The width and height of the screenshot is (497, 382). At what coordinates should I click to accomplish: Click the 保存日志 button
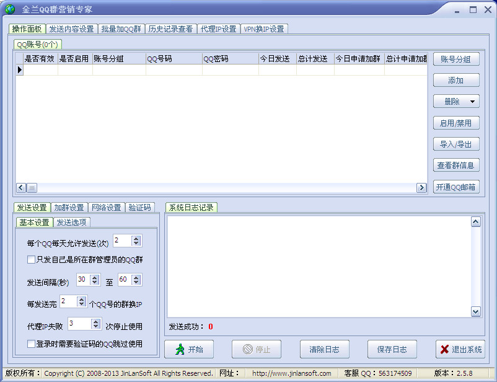pyautogui.click(x=392, y=349)
